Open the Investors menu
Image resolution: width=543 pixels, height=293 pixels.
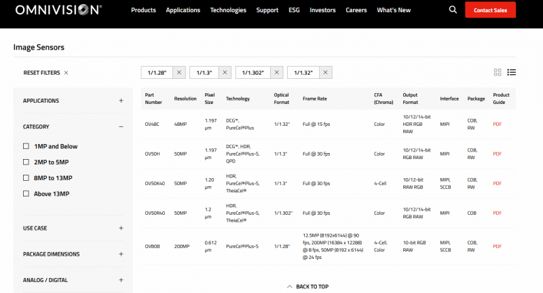322,10
